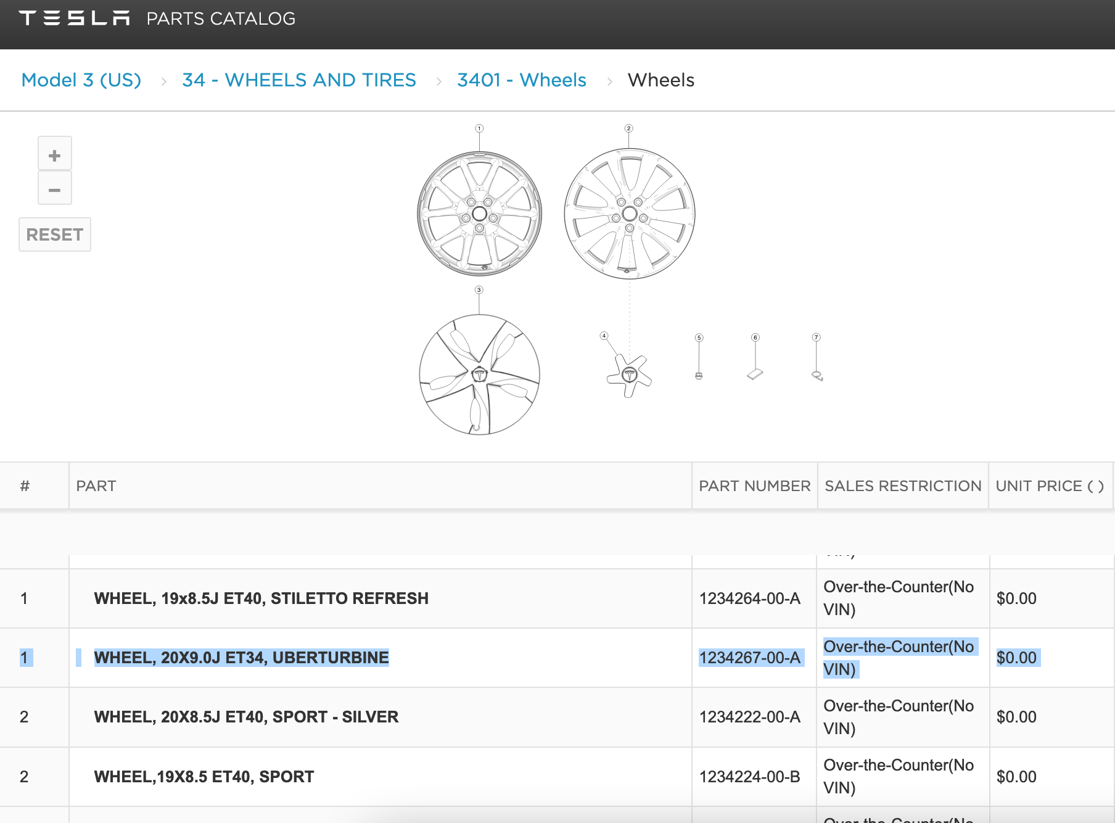Screen dimensions: 1115x823
Task: Click the Tesla center cap drawing
Action: pos(629,375)
